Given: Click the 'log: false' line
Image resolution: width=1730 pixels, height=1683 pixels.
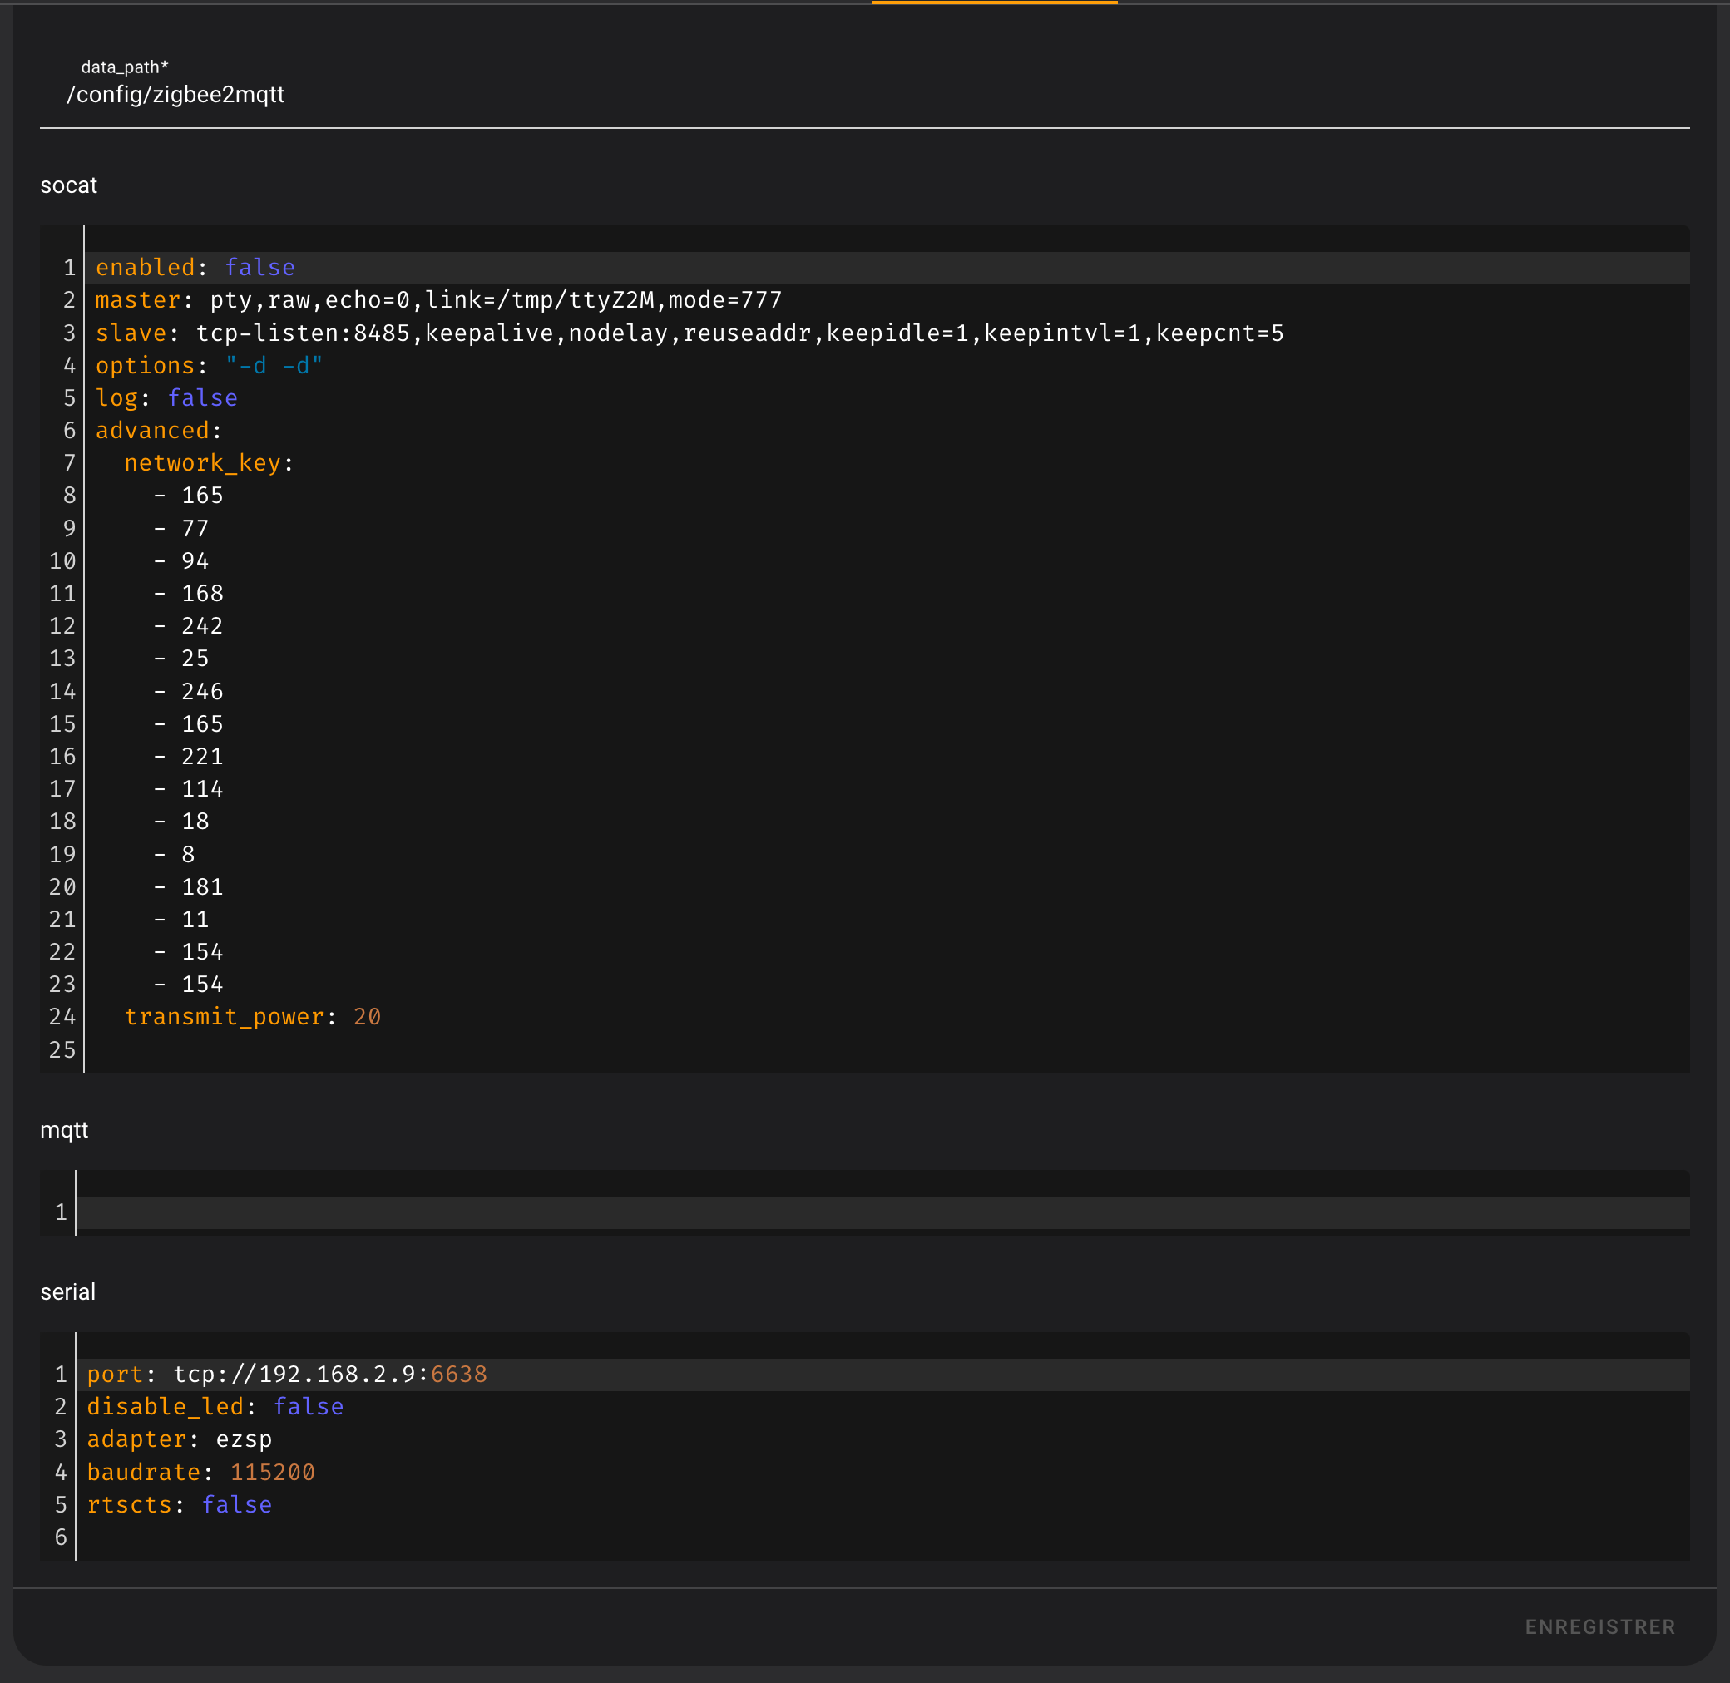Looking at the screenshot, I should tap(887, 398).
